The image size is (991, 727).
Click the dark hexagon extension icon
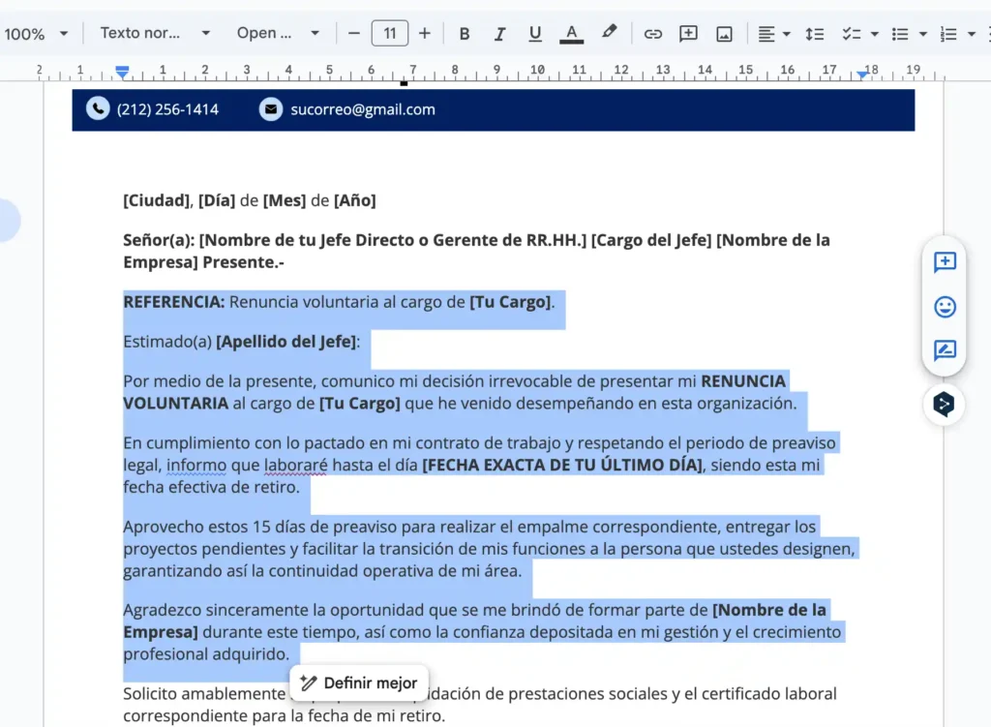[x=944, y=405]
